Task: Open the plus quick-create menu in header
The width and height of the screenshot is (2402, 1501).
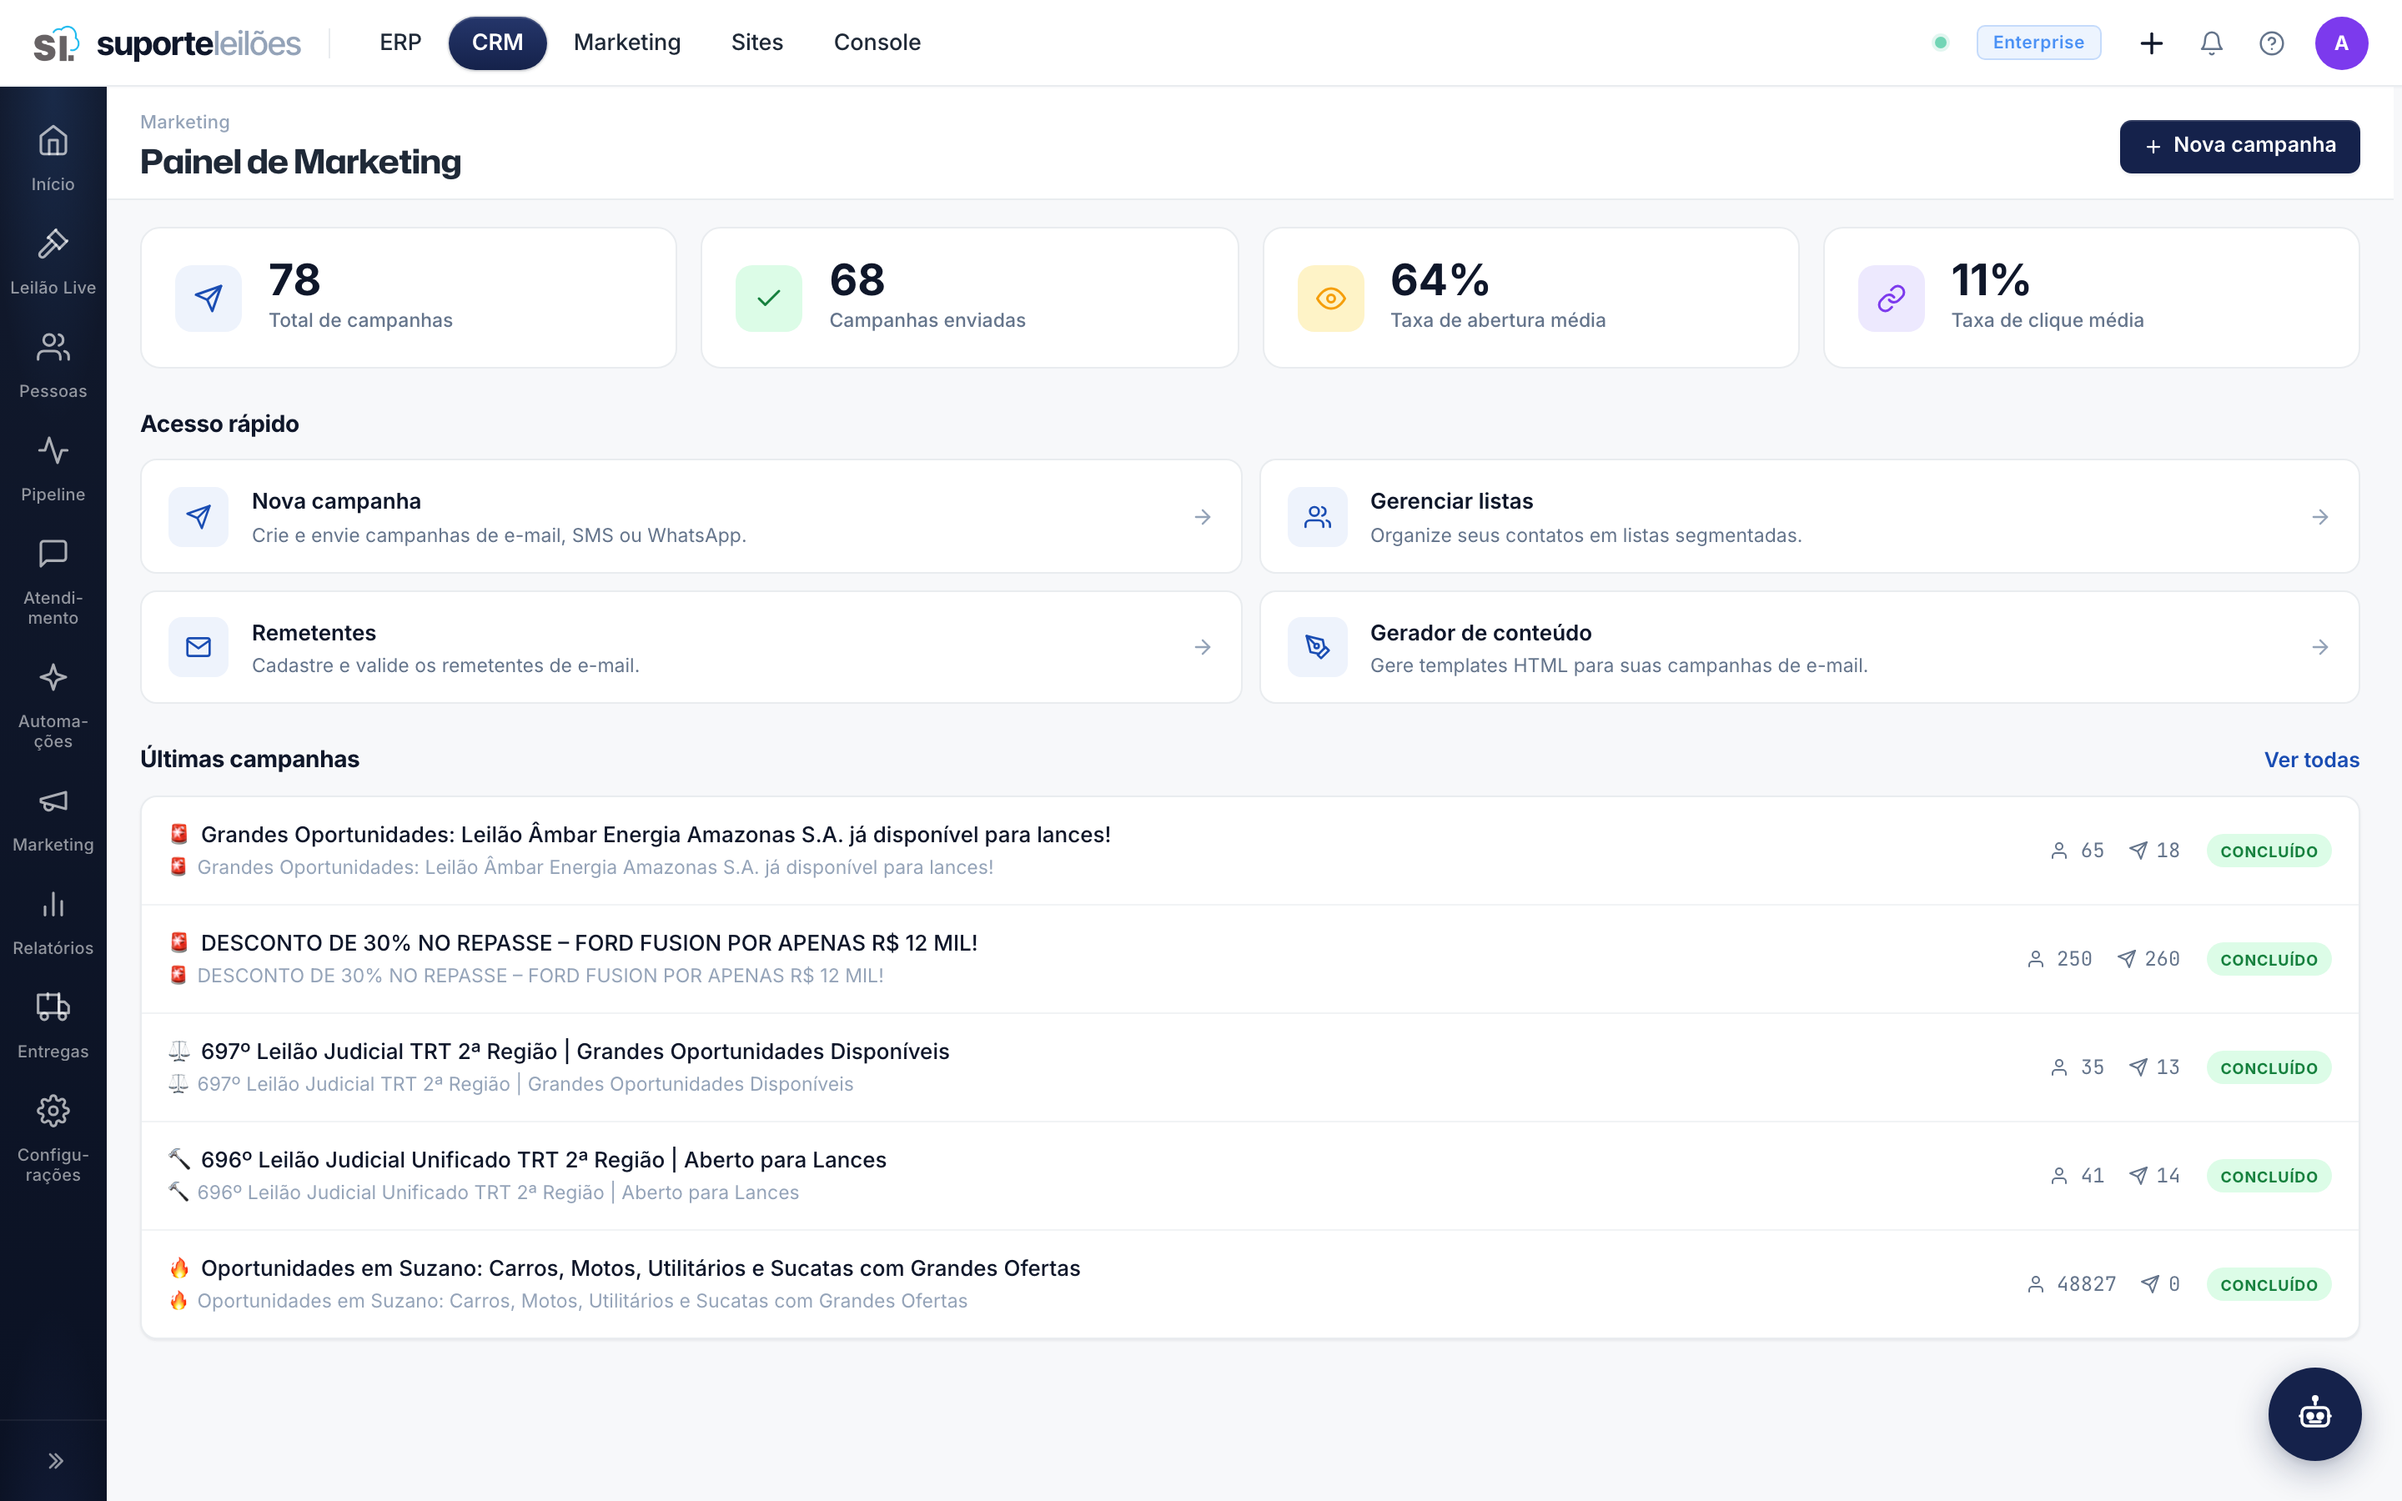Action: (x=2151, y=43)
